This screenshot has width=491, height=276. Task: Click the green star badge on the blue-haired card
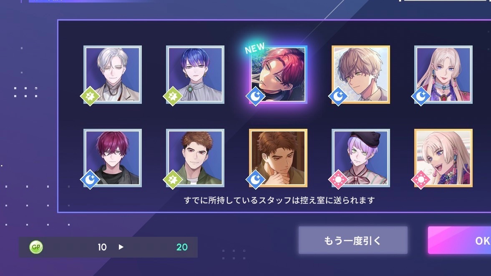point(173,96)
